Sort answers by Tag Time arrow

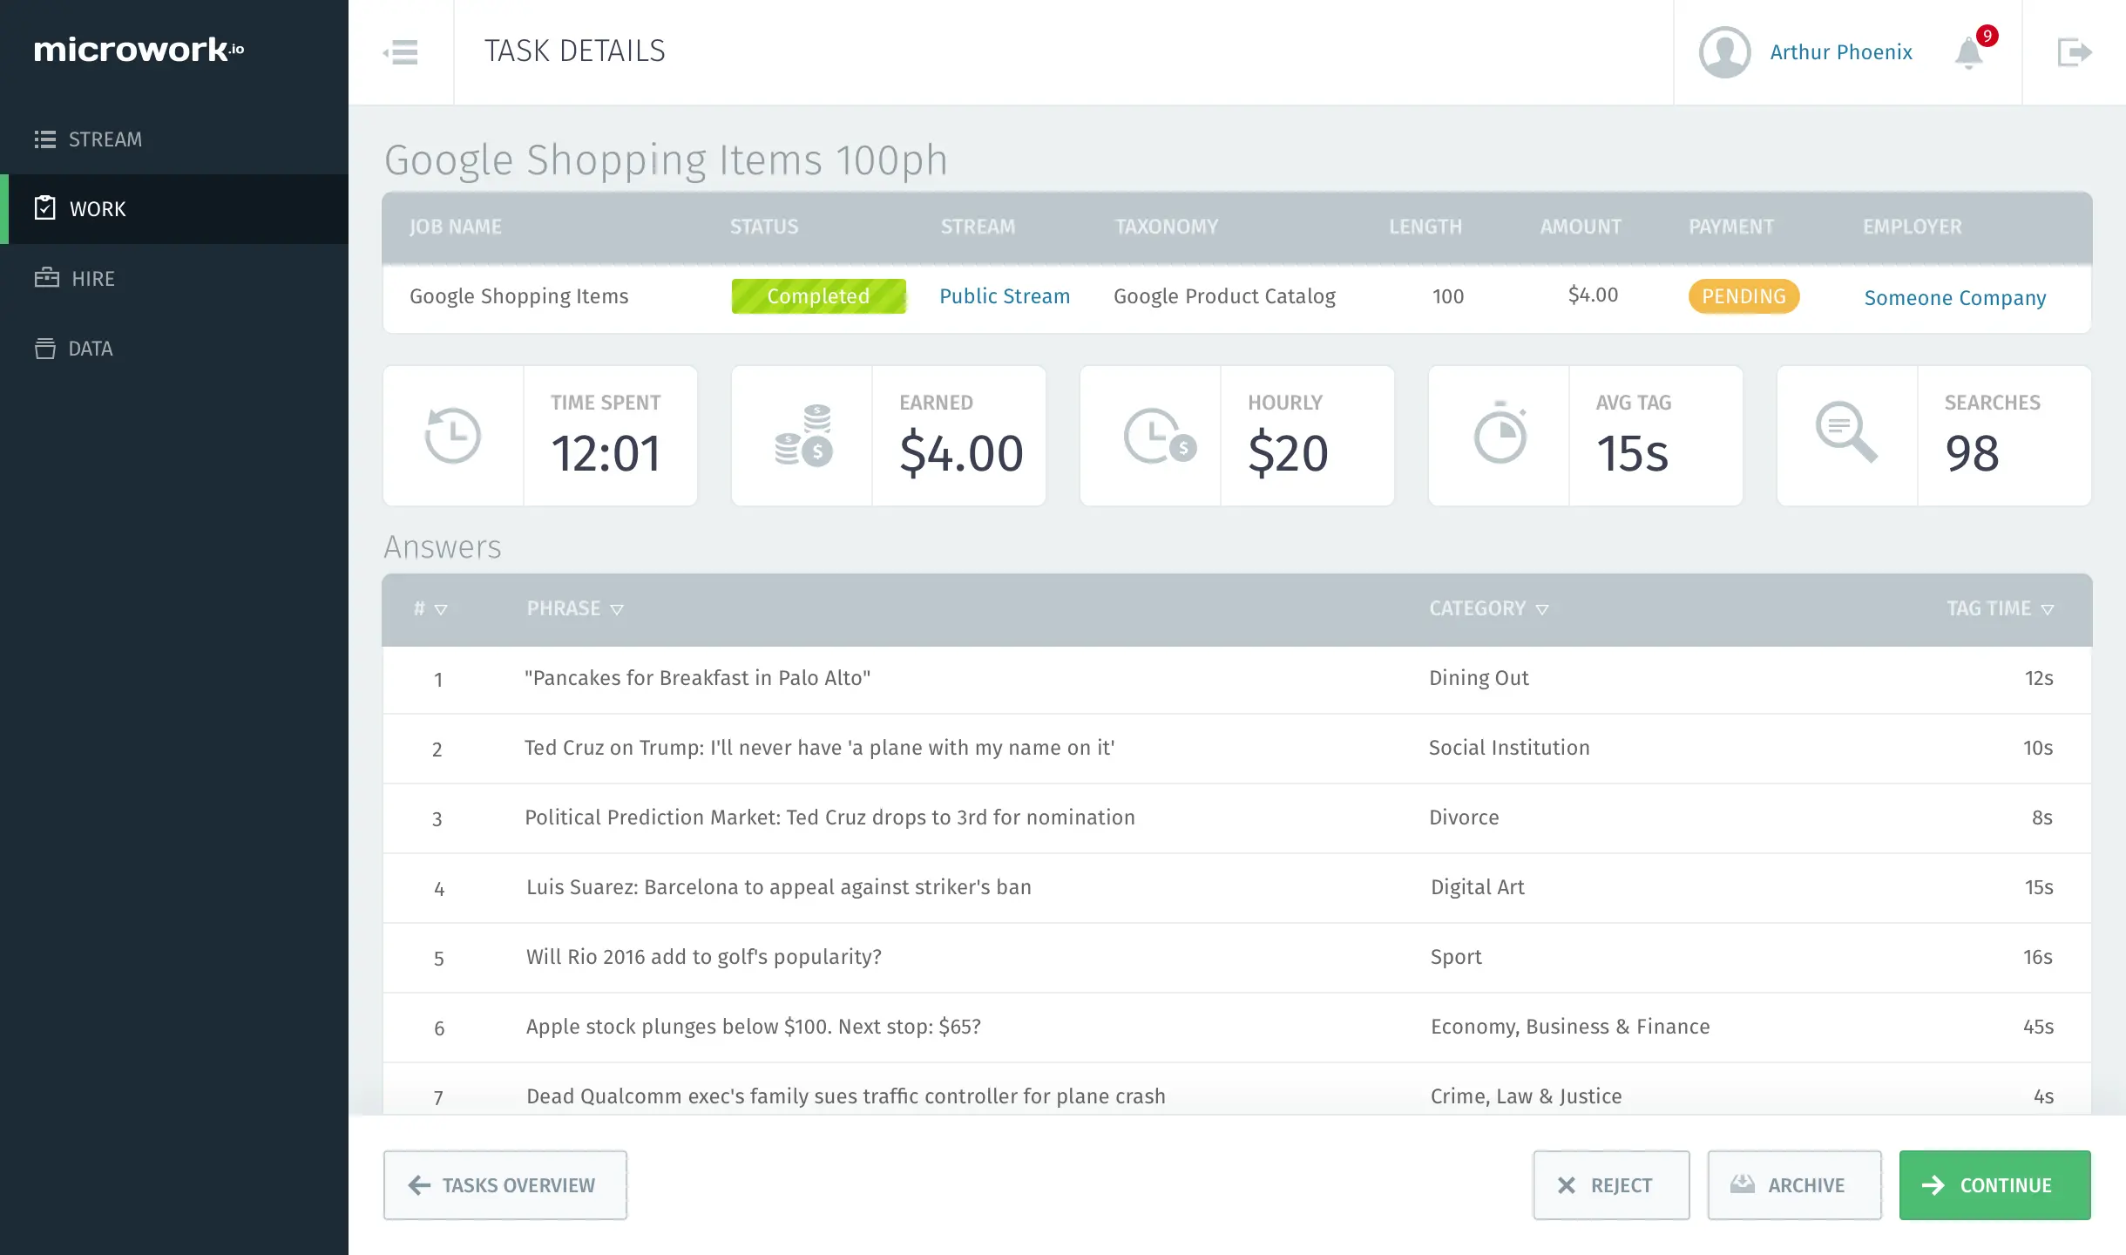tap(2048, 609)
